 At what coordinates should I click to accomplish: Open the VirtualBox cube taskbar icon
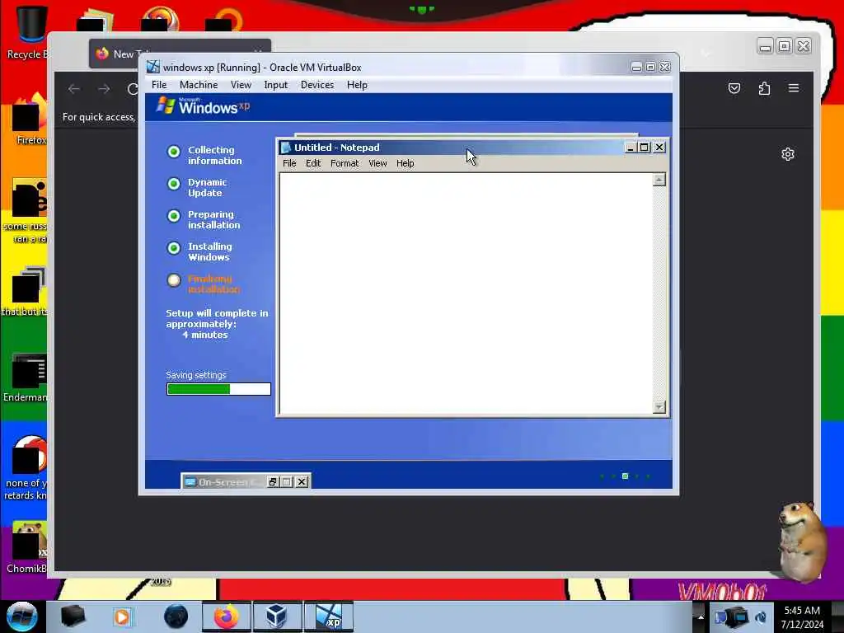coord(277,617)
